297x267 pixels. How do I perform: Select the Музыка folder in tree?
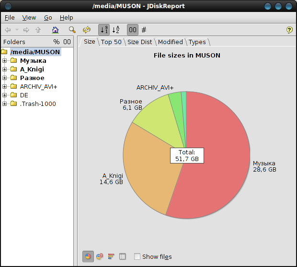click(33, 61)
